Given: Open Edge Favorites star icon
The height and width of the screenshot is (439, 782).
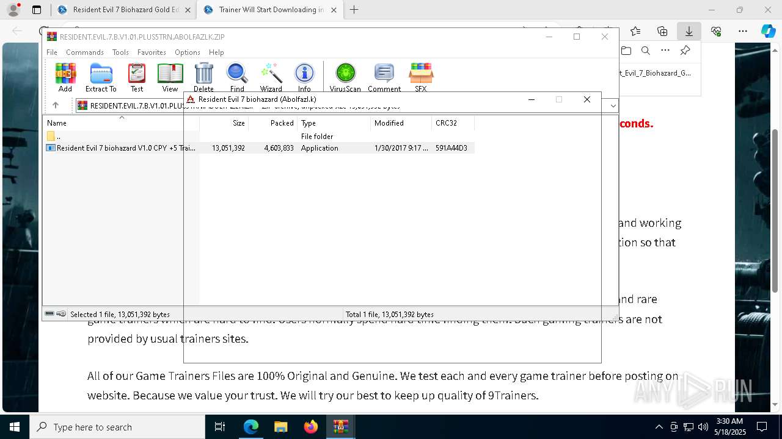Looking at the screenshot, I should tap(635, 31).
